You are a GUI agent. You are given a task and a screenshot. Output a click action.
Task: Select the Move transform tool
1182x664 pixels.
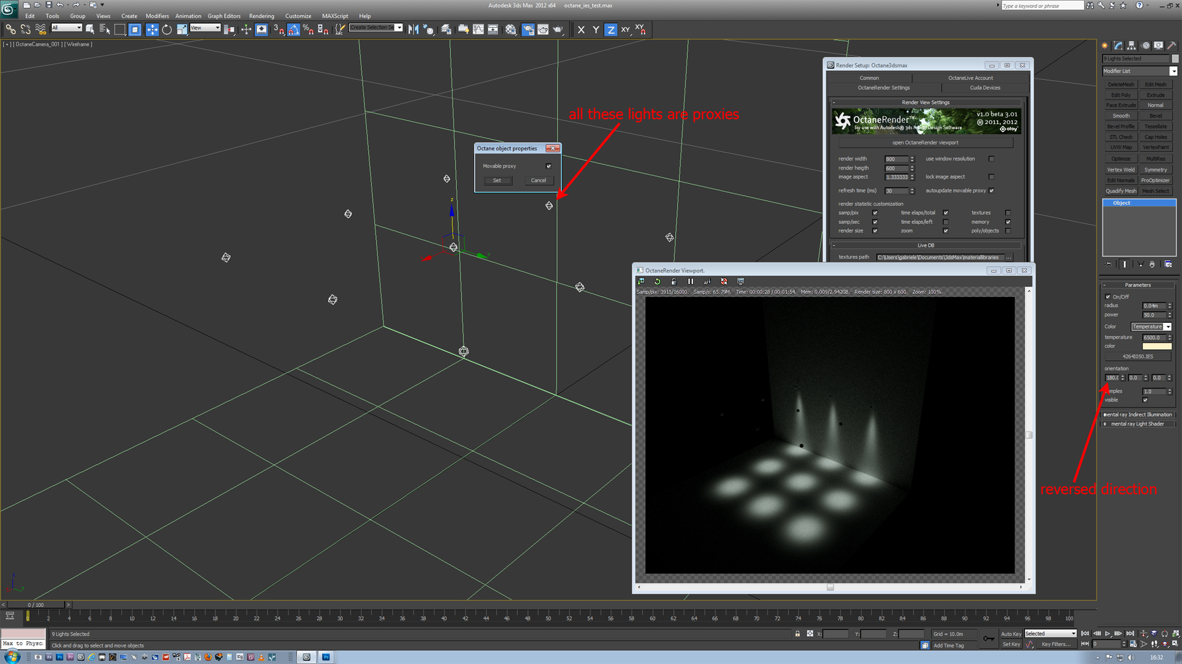[152, 30]
